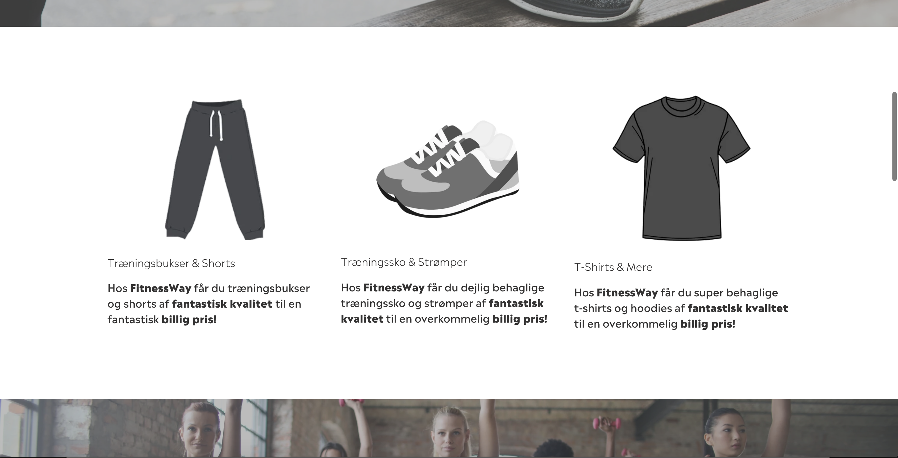Click "billig pris!" in the shoes description

pyautogui.click(x=520, y=319)
